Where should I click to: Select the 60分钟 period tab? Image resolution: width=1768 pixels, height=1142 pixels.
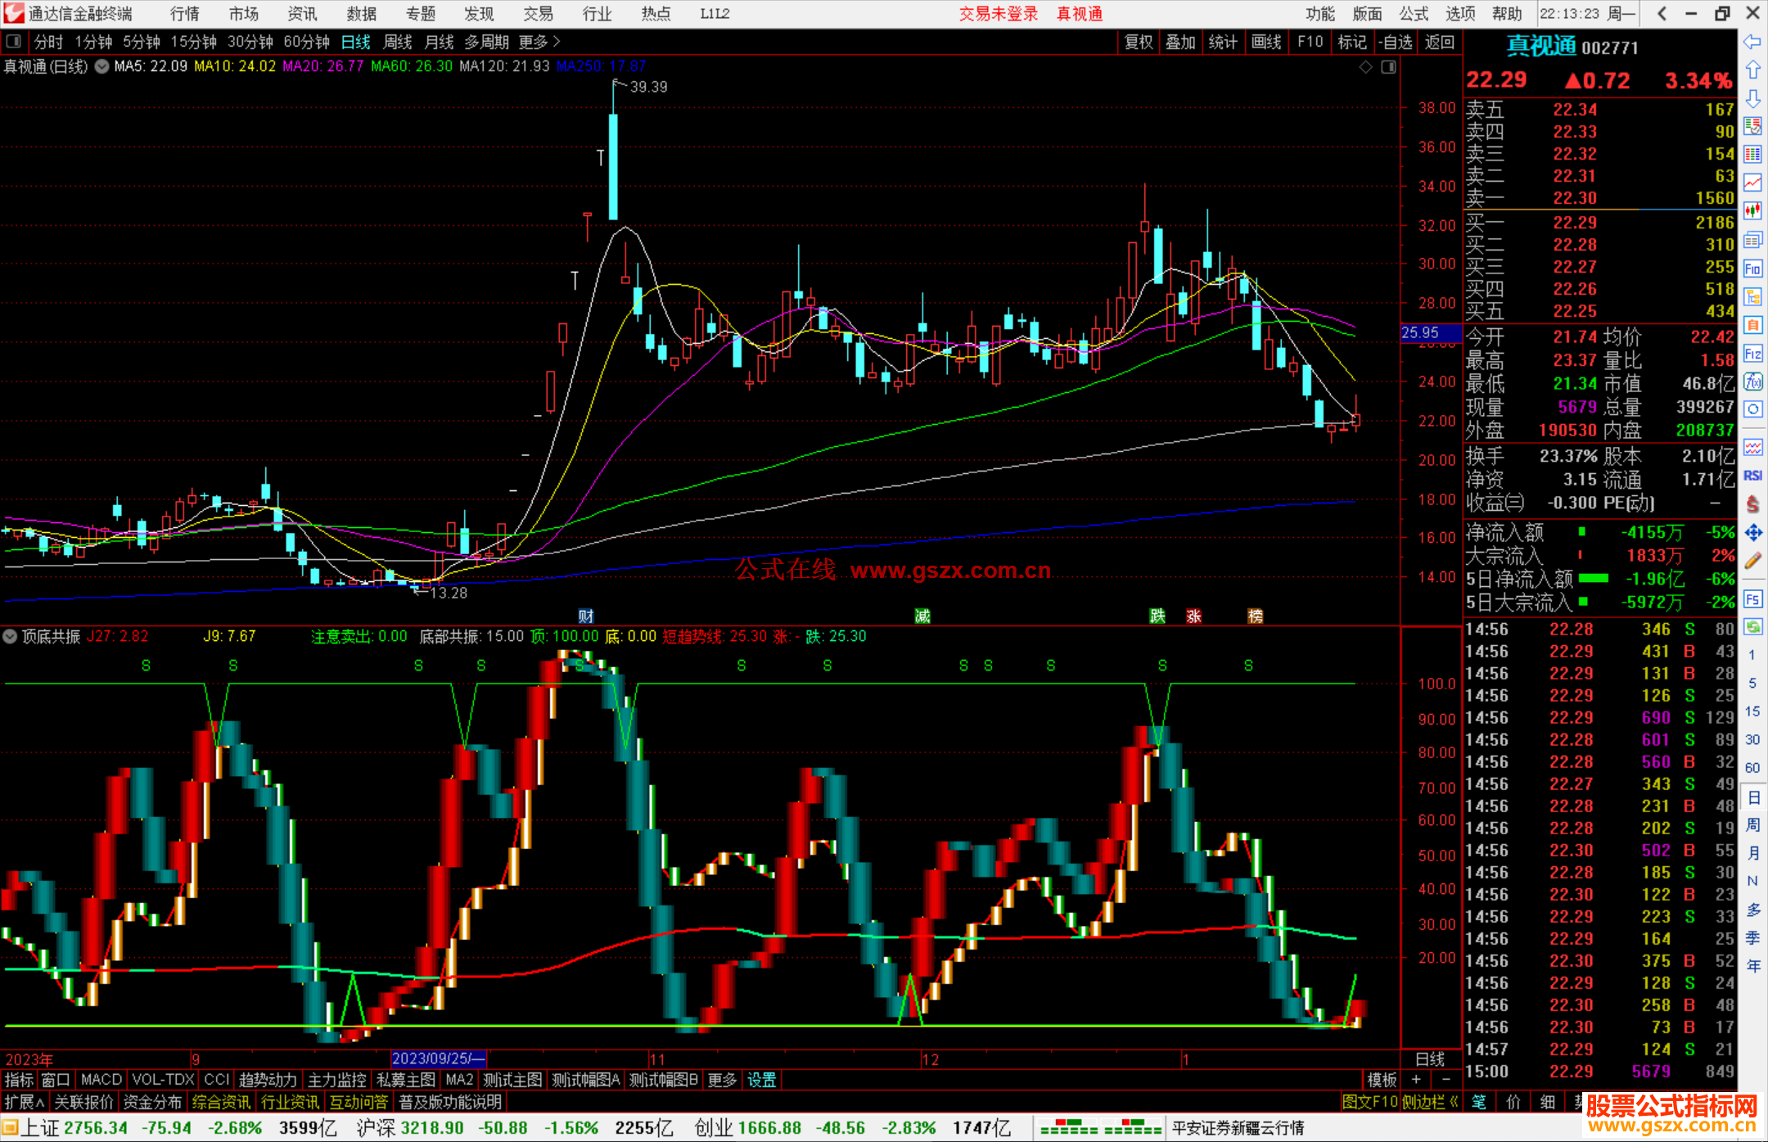click(x=305, y=42)
